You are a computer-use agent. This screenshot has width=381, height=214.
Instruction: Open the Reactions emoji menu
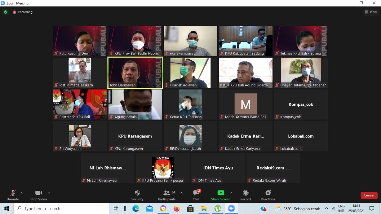point(268,193)
